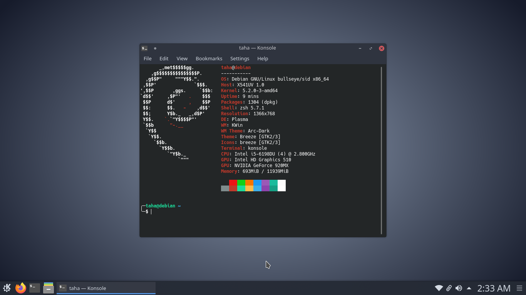Click the Resolution: 1366x768 line

[x=248, y=114]
